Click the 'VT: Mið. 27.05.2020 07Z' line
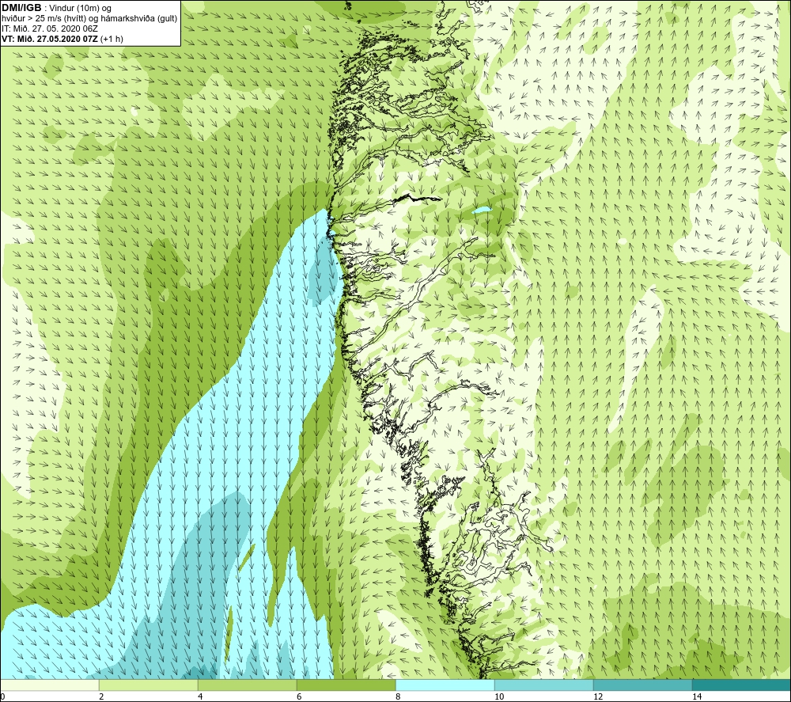Image resolution: width=791 pixels, height=702 pixels. [50, 39]
